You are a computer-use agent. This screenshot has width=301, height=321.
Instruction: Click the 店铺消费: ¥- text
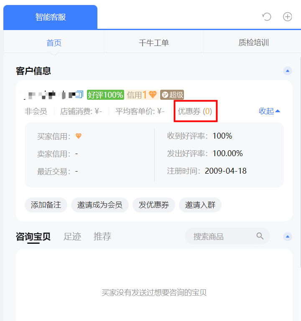coord(81,111)
